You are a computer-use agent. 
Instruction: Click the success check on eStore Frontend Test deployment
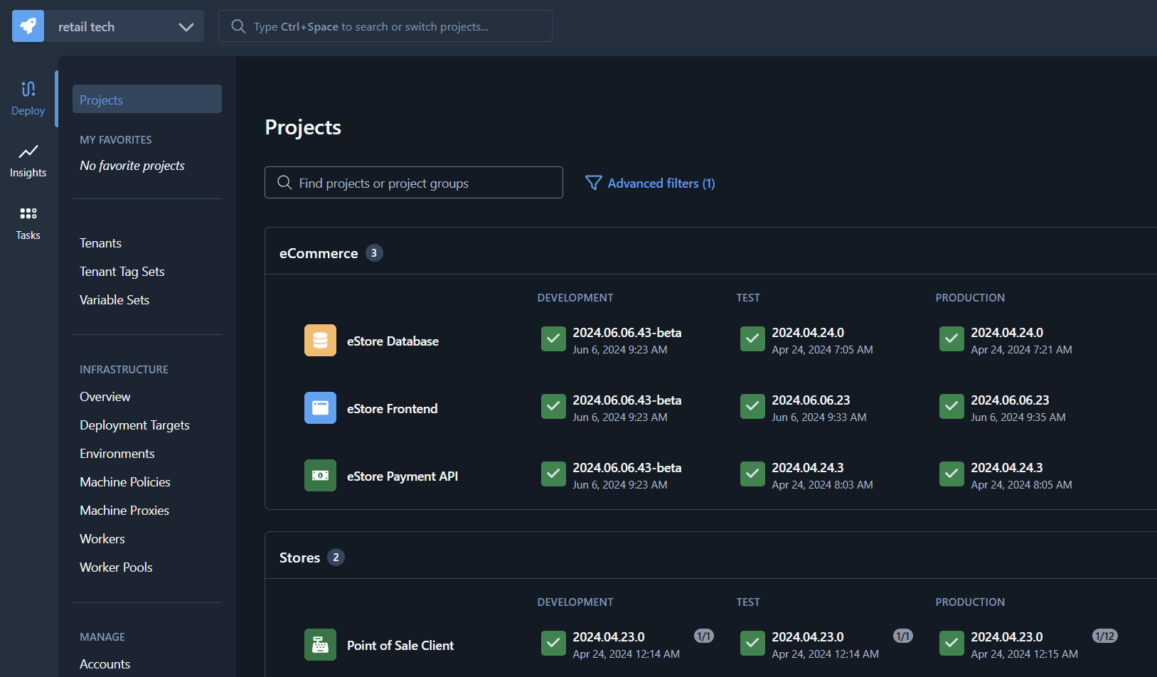[x=752, y=406]
